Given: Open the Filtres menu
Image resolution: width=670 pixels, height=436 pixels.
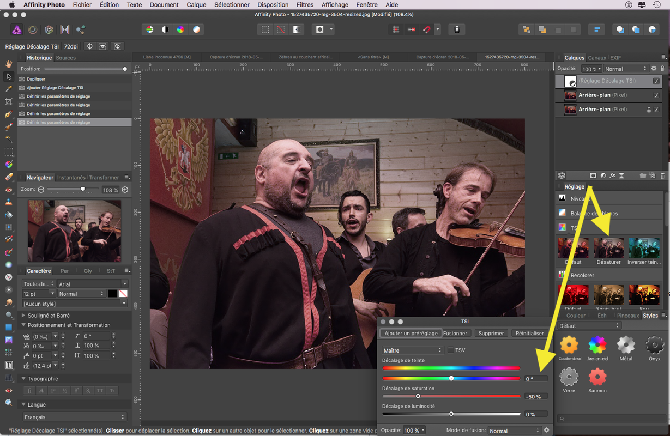Looking at the screenshot, I should click(x=305, y=4).
